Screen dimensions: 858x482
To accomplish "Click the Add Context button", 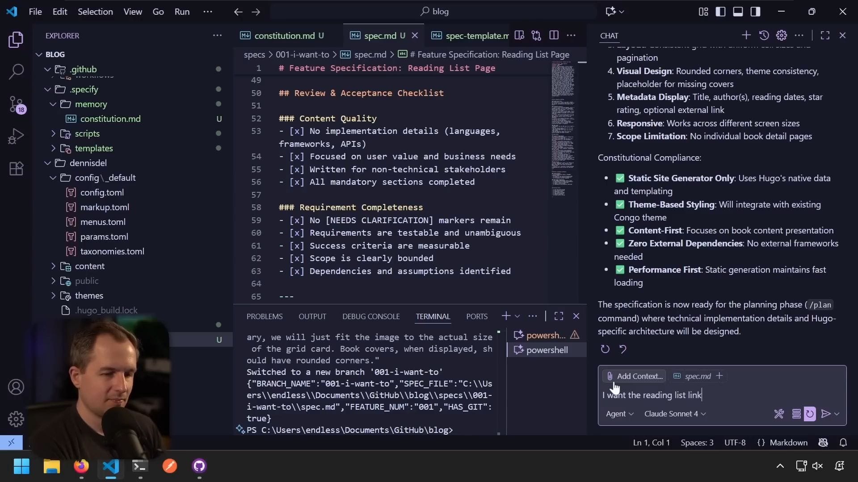I will [x=634, y=376].
